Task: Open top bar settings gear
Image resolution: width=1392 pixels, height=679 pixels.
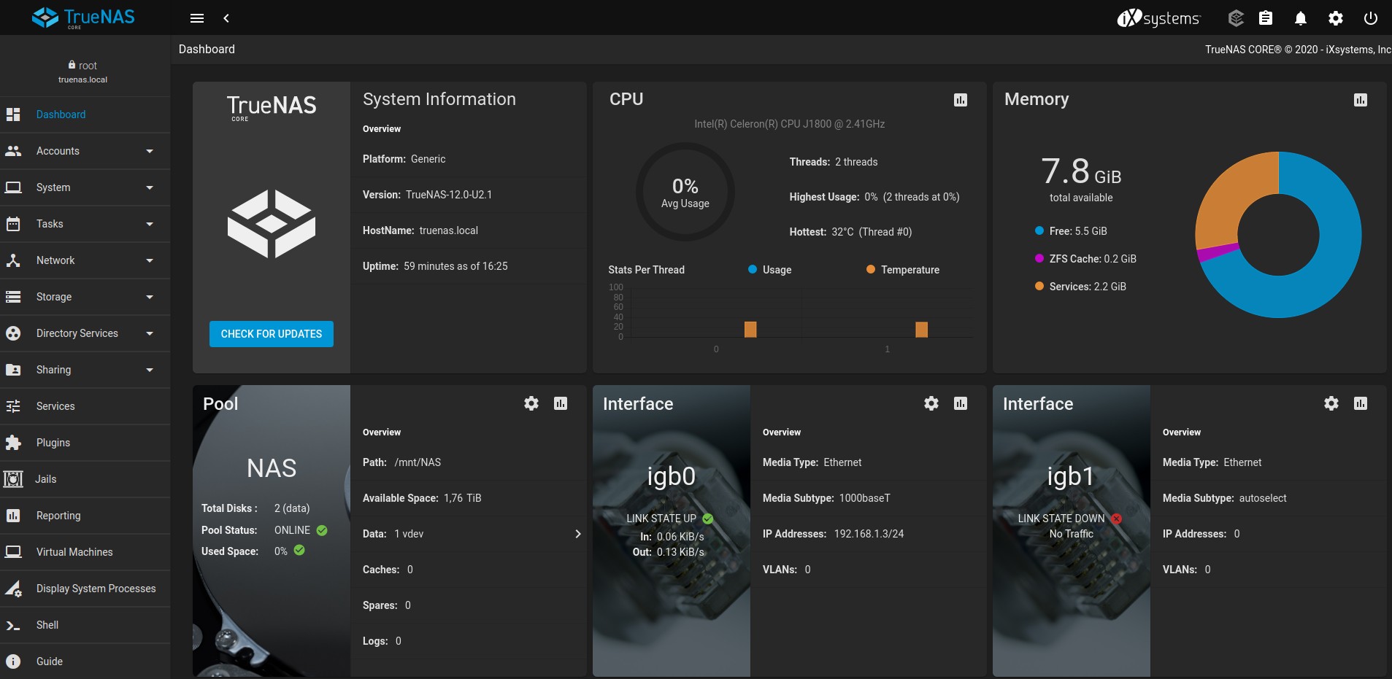Action: click(1336, 18)
